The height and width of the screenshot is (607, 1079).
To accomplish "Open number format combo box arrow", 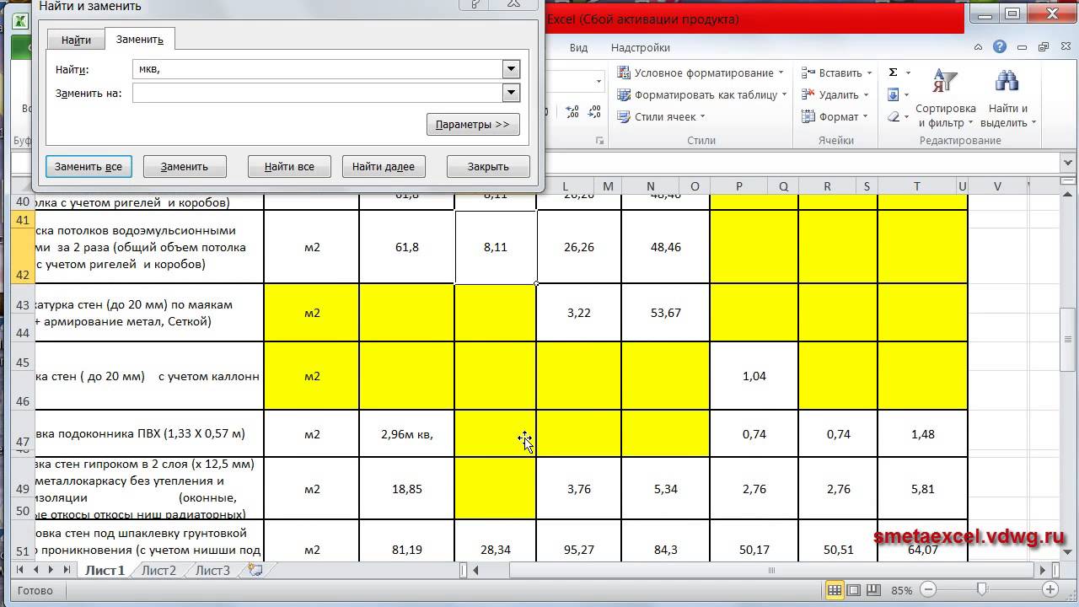I will (x=599, y=81).
